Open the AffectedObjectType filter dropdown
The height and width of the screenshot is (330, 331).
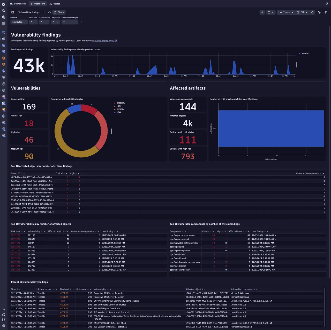tap(70, 22)
